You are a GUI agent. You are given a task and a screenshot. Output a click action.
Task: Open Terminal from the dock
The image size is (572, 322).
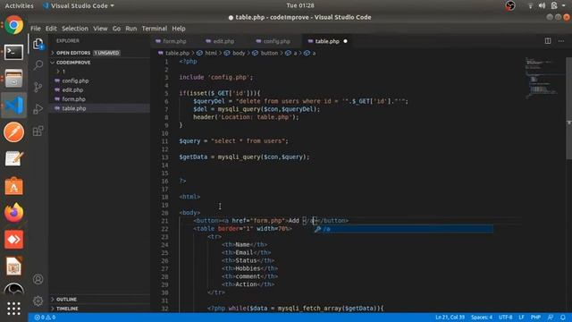click(x=14, y=52)
